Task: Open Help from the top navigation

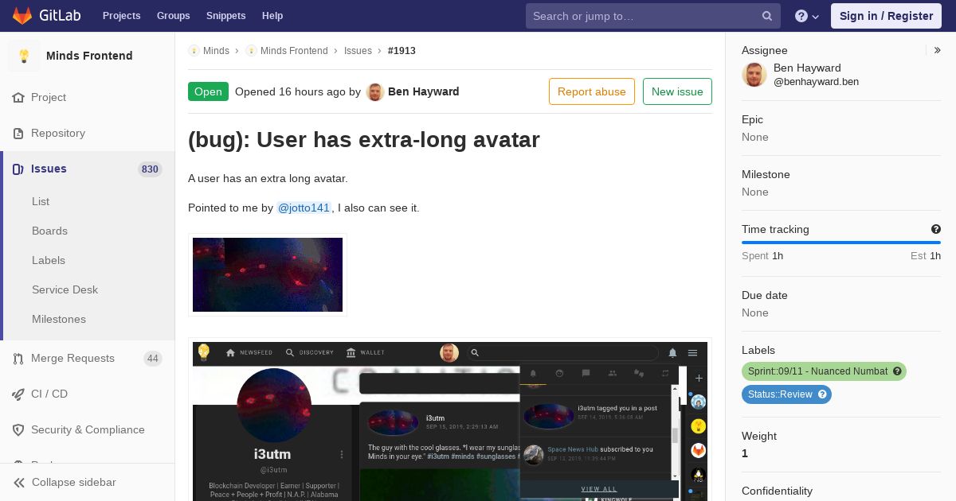Action: (272, 16)
